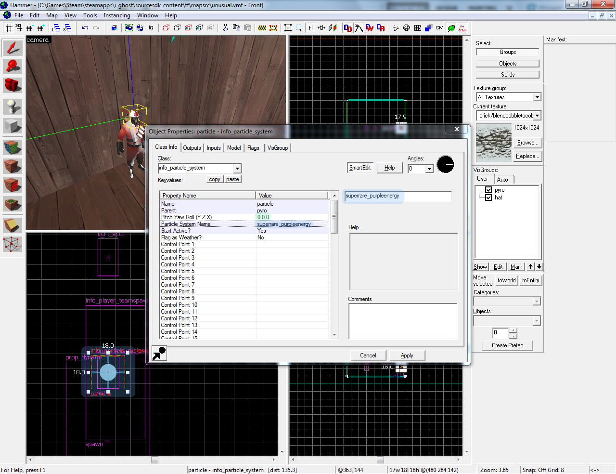
Task: Click Browse... for textures
Action: [x=527, y=143]
